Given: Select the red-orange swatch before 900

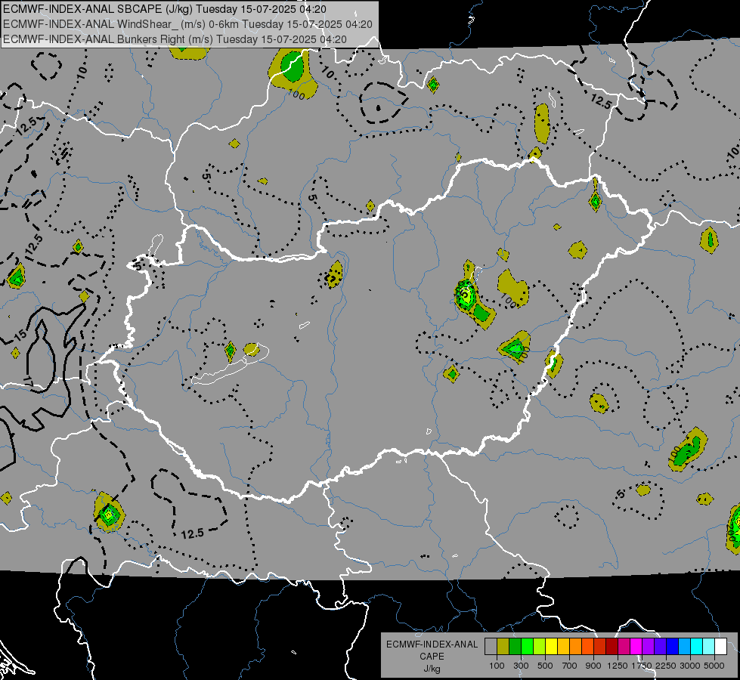Looking at the screenshot, I should tap(587, 647).
